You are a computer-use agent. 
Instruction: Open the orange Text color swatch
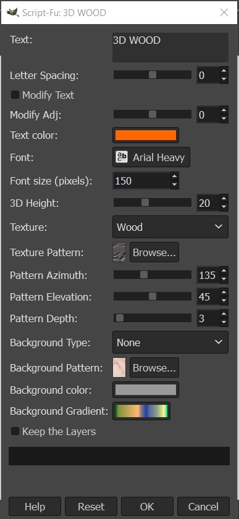pyautogui.click(x=146, y=135)
